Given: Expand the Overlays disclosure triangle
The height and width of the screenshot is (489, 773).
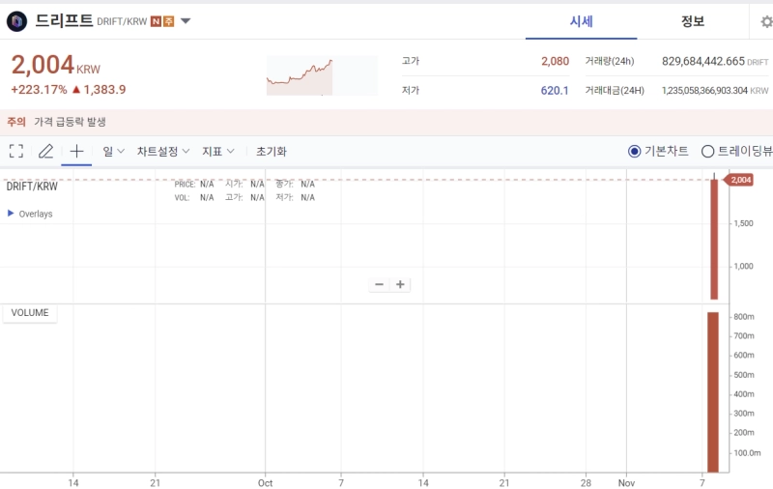Looking at the screenshot, I should pos(12,214).
